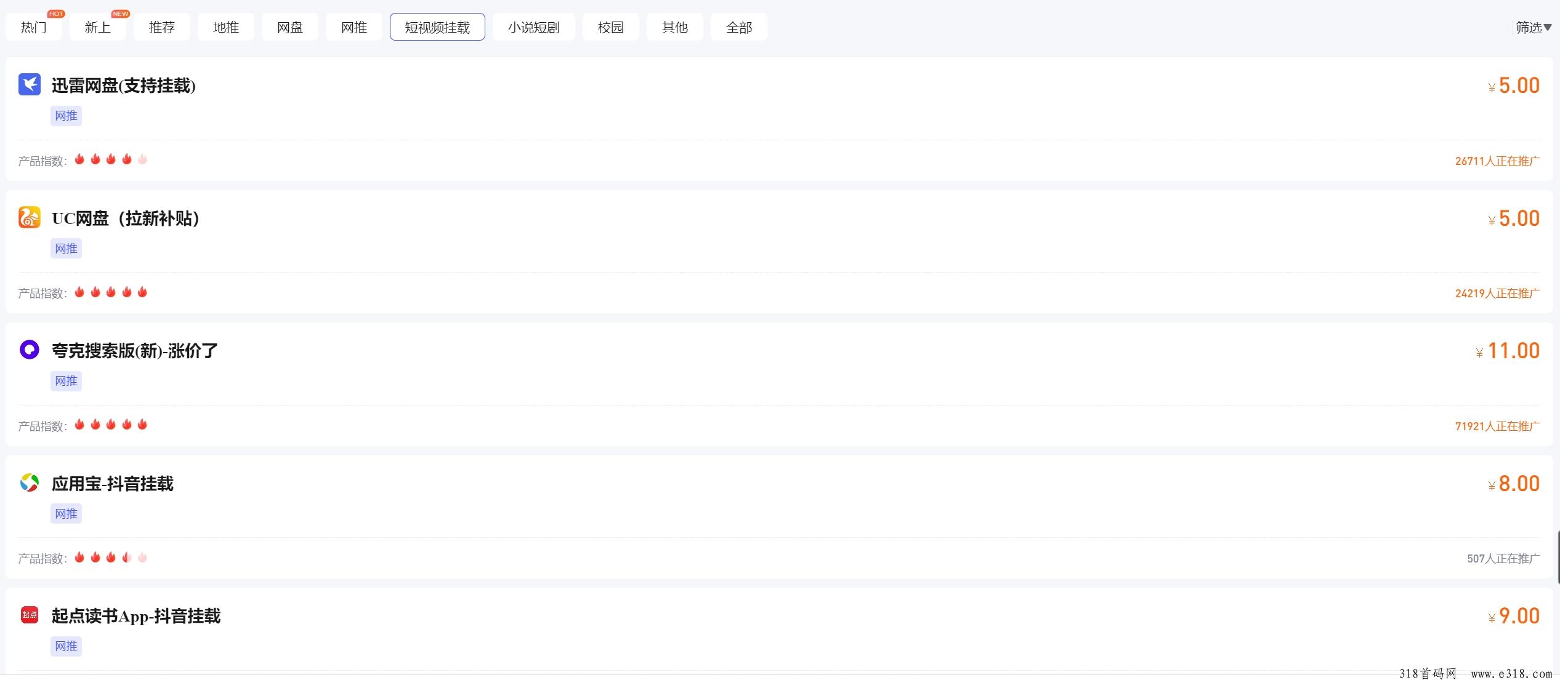The width and height of the screenshot is (1560, 680).
Task: Click the 网推 tag under 应用宝
Action: [66, 514]
